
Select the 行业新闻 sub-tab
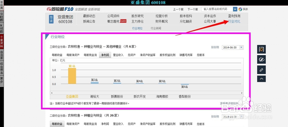pyautogui.click(x=156, y=28)
